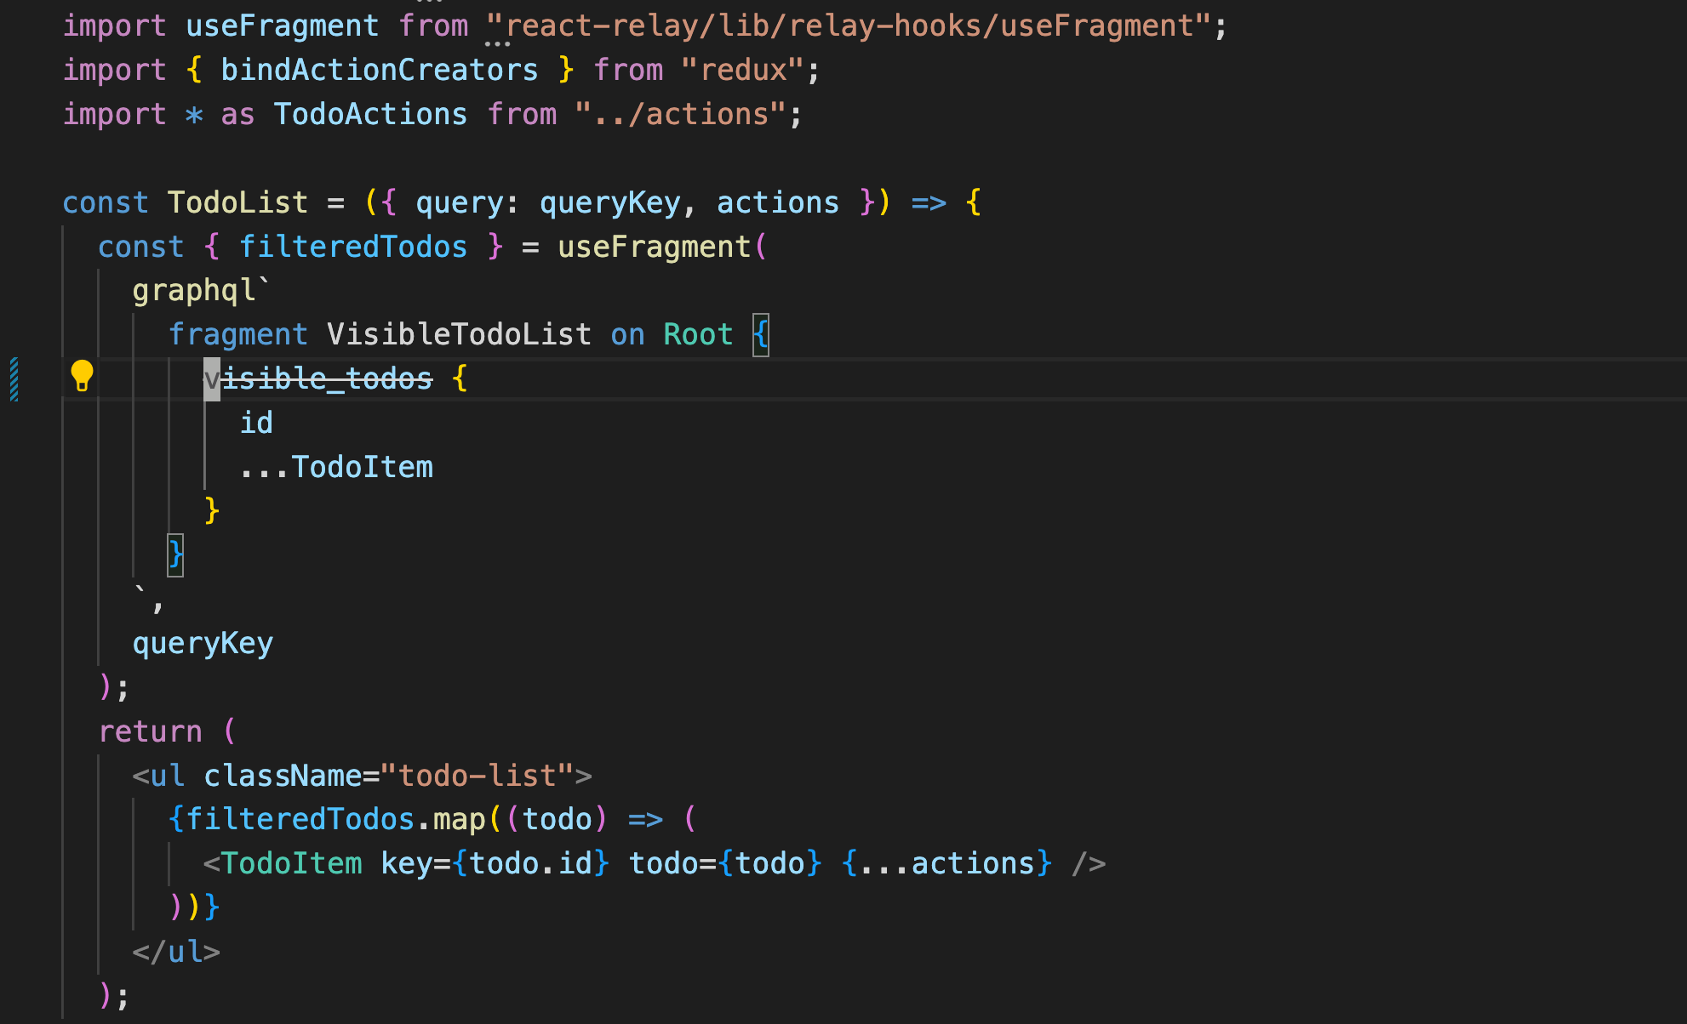The height and width of the screenshot is (1024, 1687).
Task: Click the TodoItem JSX component tag
Action: click(x=292, y=864)
